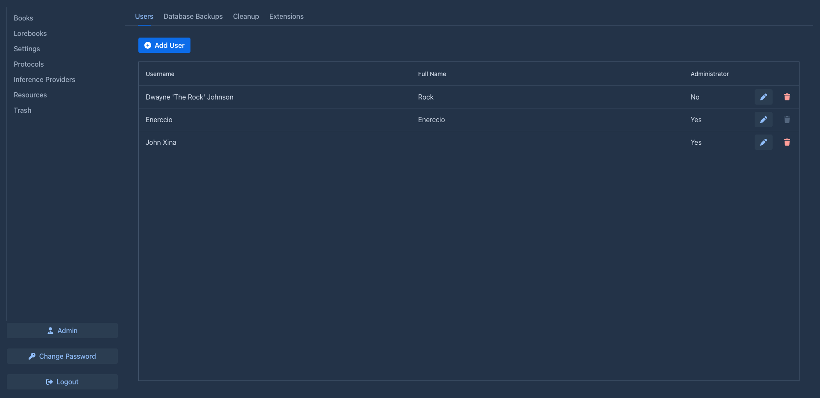Go to Resources in the sidebar
Screen dimensions: 820x398
pyautogui.click(x=30, y=95)
